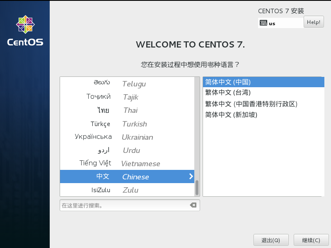This screenshot has height=248, width=331.
Task: Expand Chinese locale list via arrow
Action: (191, 176)
